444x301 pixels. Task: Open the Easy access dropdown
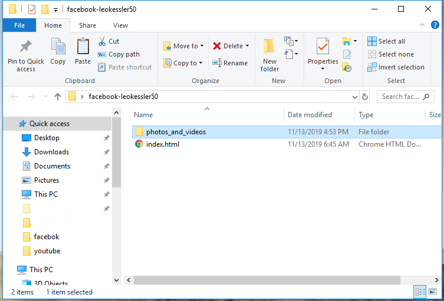tap(291, 54)
